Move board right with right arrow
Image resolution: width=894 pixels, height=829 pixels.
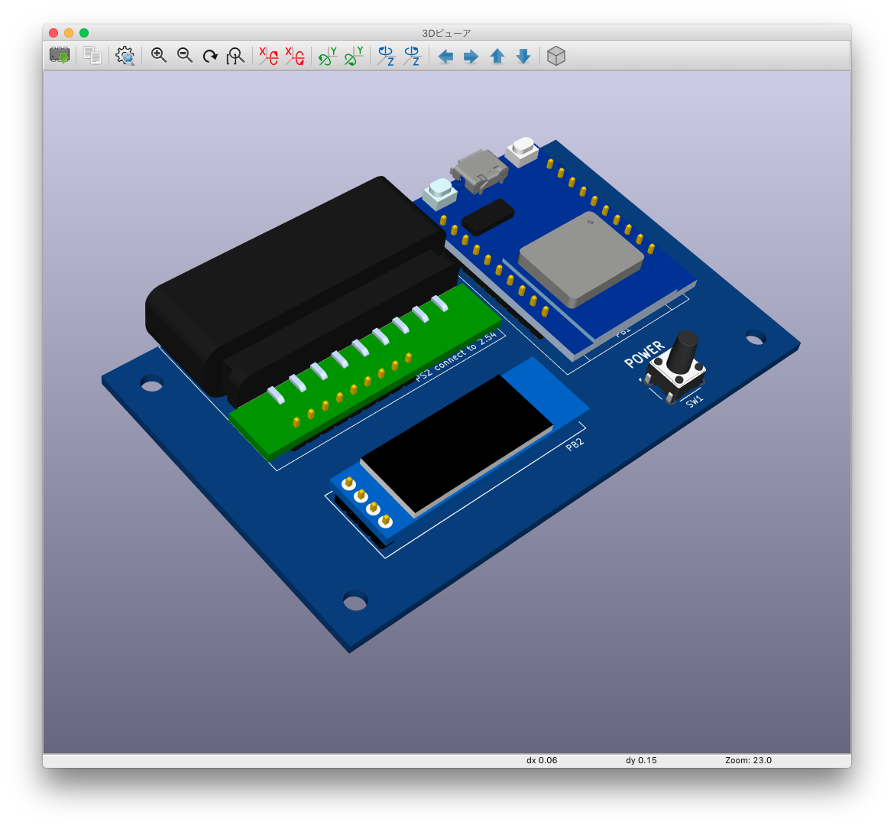(471, 57)
